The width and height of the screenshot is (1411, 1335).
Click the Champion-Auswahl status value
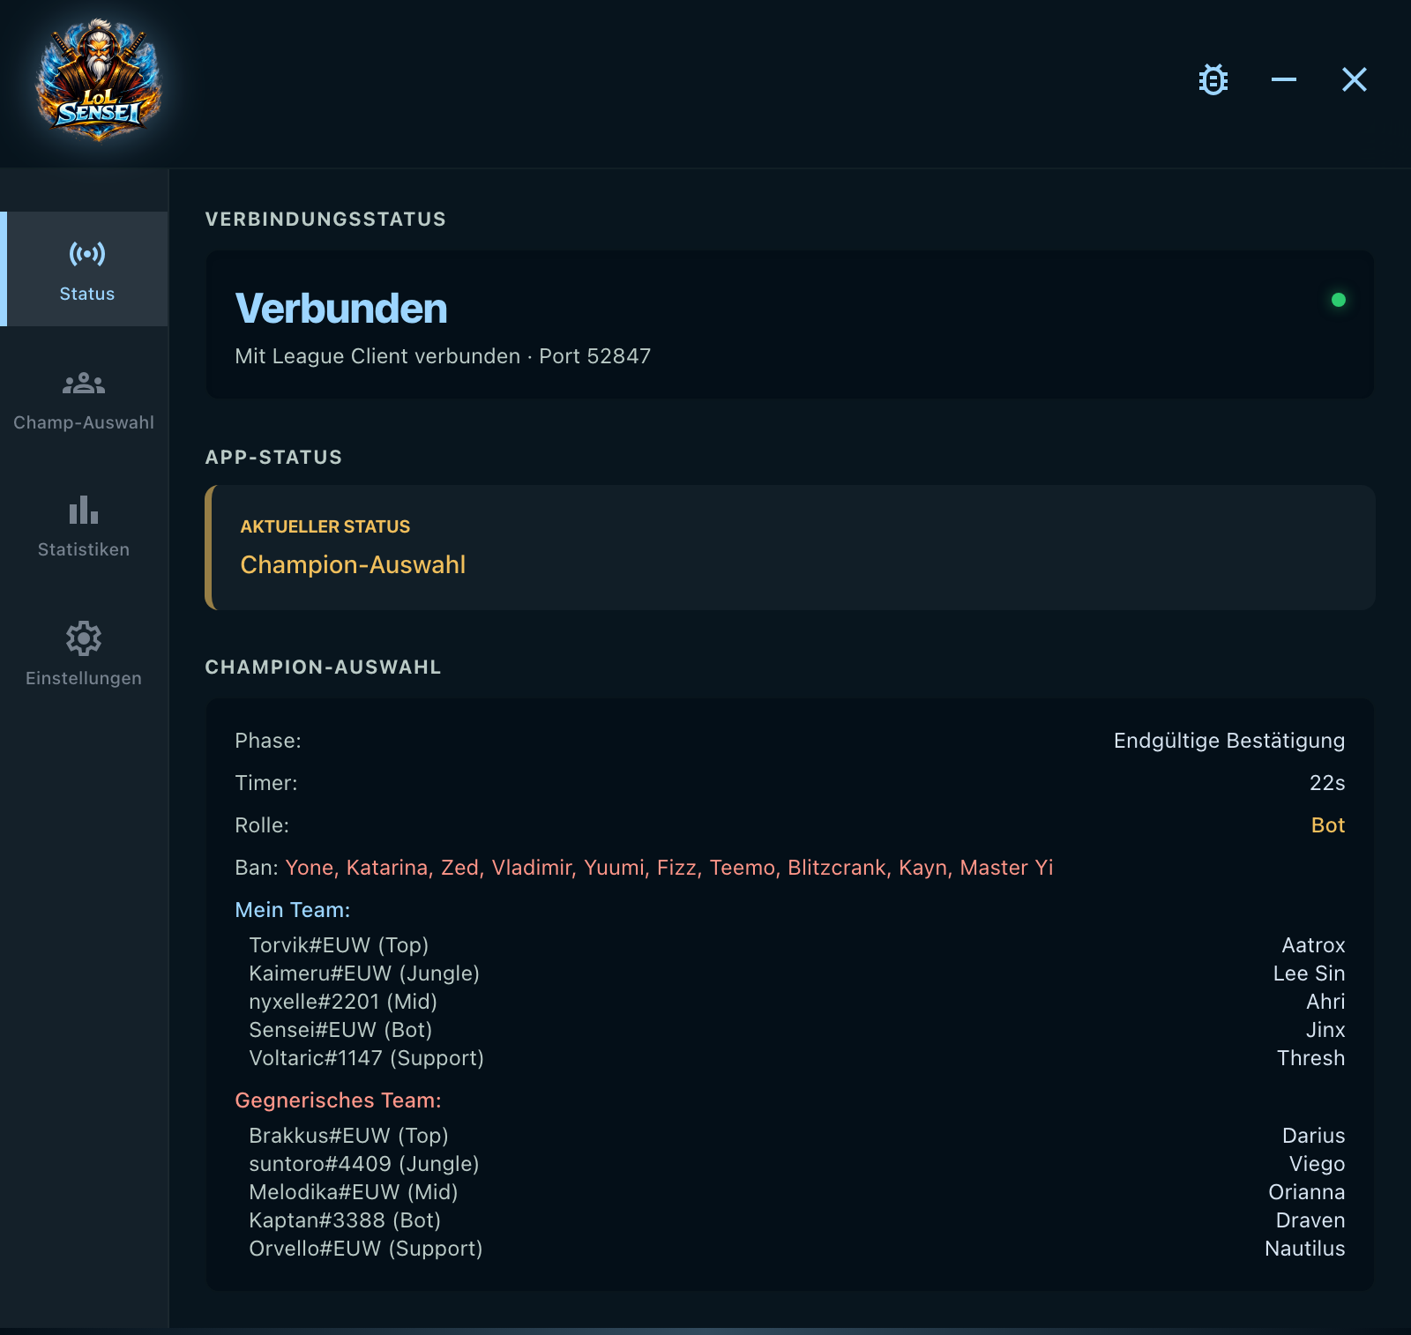(353, 564)
